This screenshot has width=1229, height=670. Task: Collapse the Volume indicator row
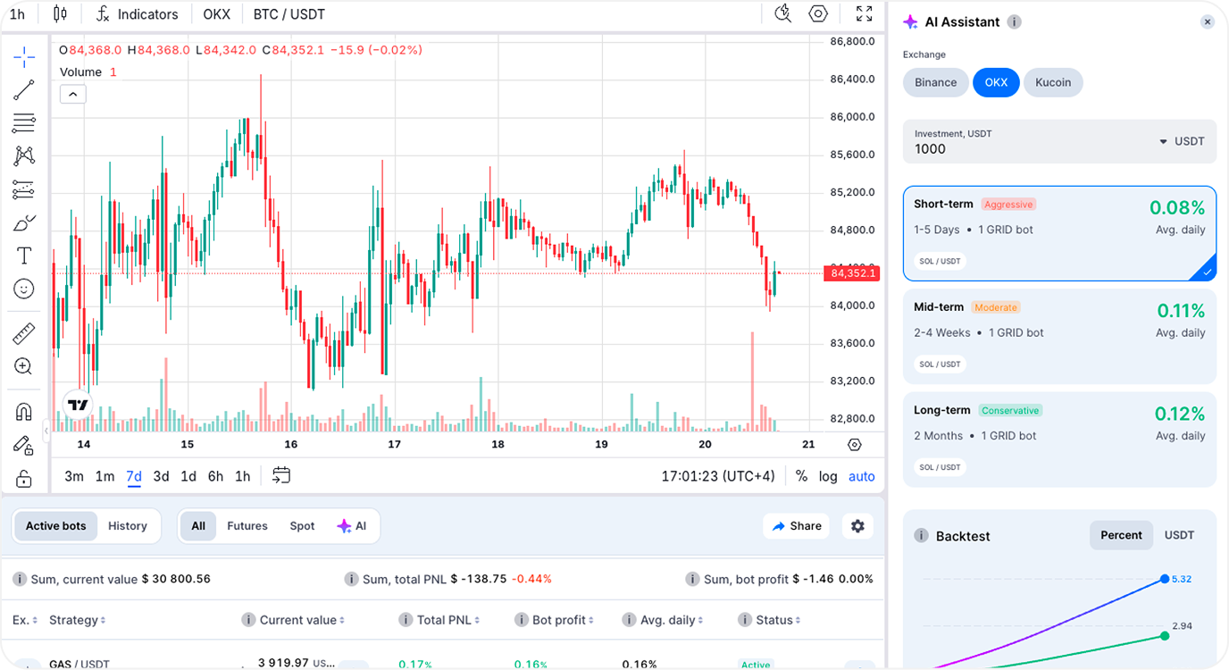pos(72,93)
